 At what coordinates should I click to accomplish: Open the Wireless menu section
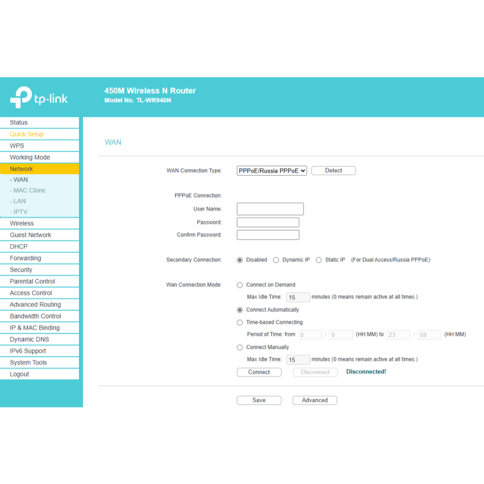coord(22,224)
